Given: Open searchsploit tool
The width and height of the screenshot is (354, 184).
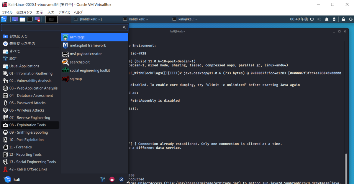Looking at the screenshot, I should [94, 62].
